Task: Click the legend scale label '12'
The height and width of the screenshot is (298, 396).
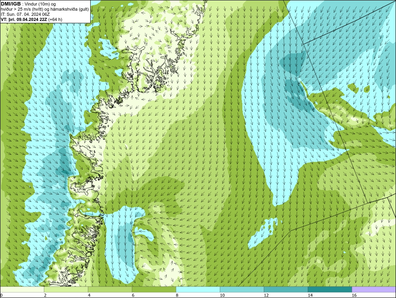Action: (x=266, y=295)
